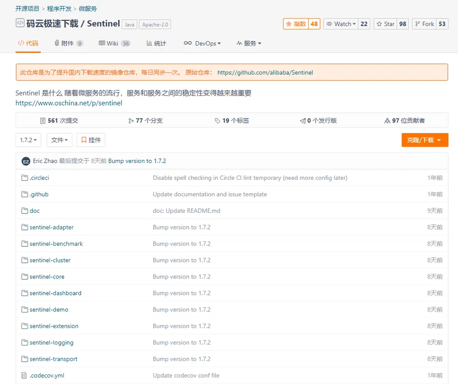Click 'Update codecov conf file' commit message

pyautogui.click(x=186, y=375)
